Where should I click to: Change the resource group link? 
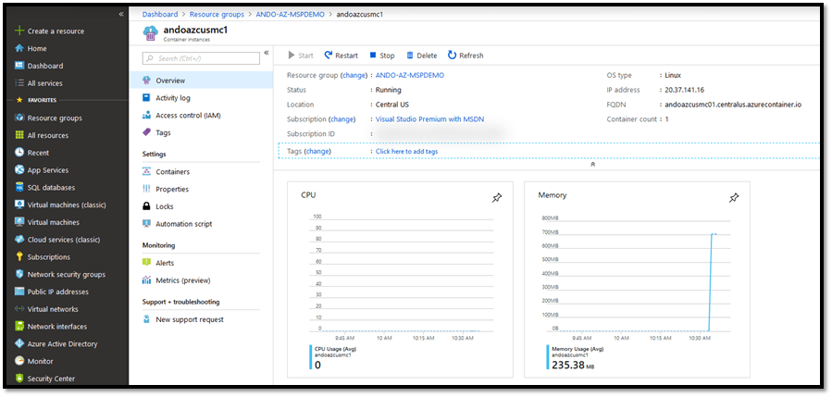coord(354,75)
